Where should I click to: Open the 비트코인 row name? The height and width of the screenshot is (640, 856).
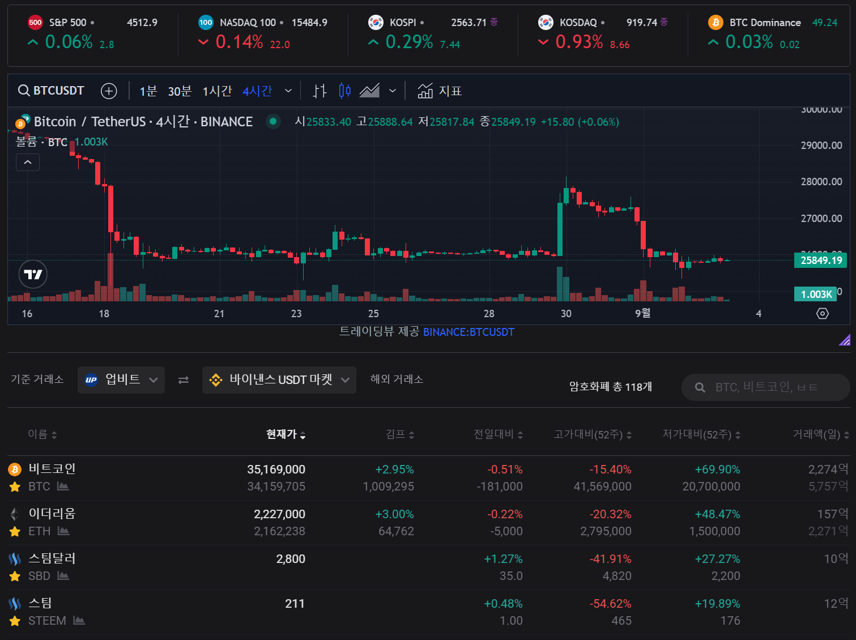(x=52, y=469)
